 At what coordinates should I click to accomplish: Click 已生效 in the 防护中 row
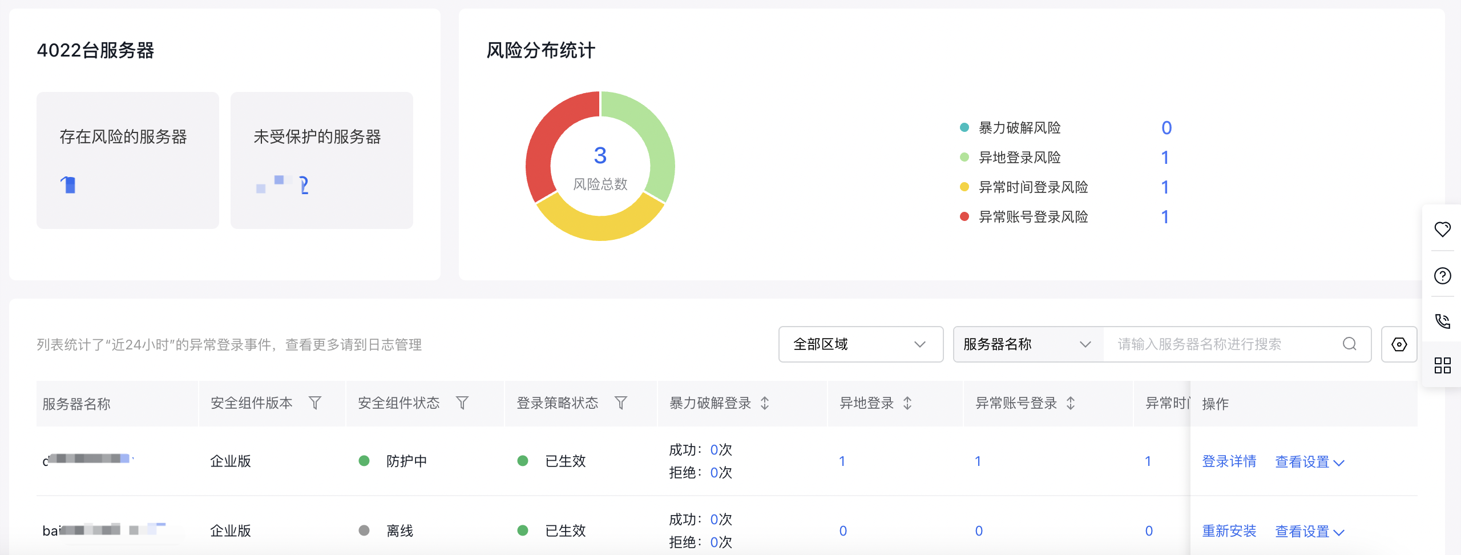(565, 461)
